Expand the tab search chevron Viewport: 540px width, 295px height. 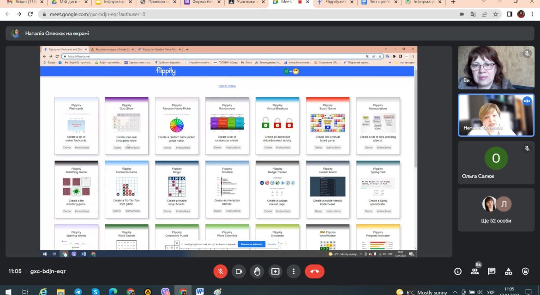tap(484, 2)
